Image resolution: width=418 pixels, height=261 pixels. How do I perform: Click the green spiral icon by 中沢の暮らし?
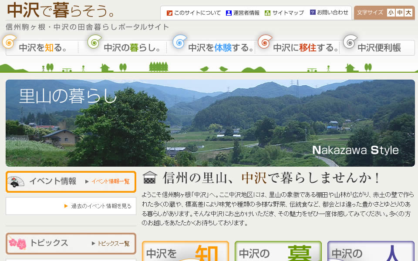pos(94,42)
